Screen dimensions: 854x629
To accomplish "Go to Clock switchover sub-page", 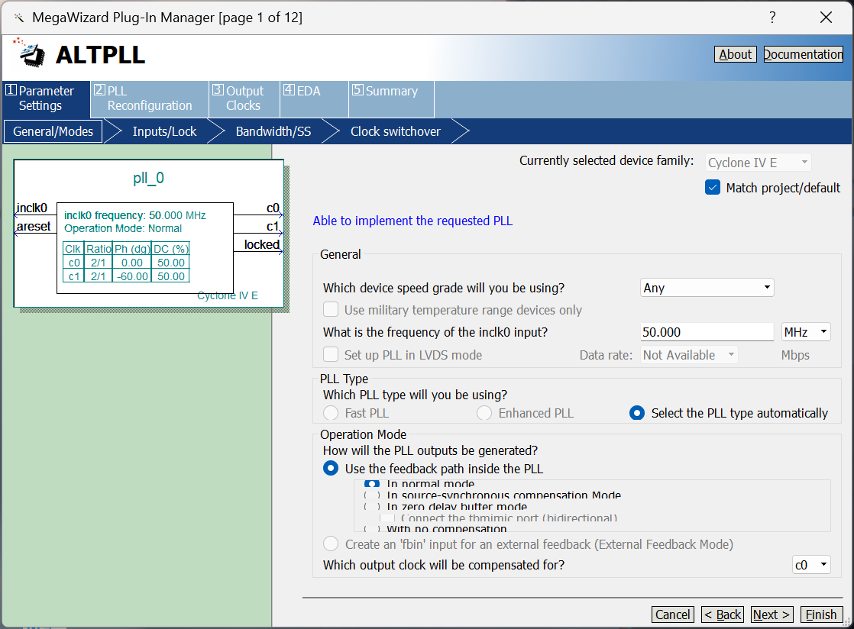I will pos(396,131).
